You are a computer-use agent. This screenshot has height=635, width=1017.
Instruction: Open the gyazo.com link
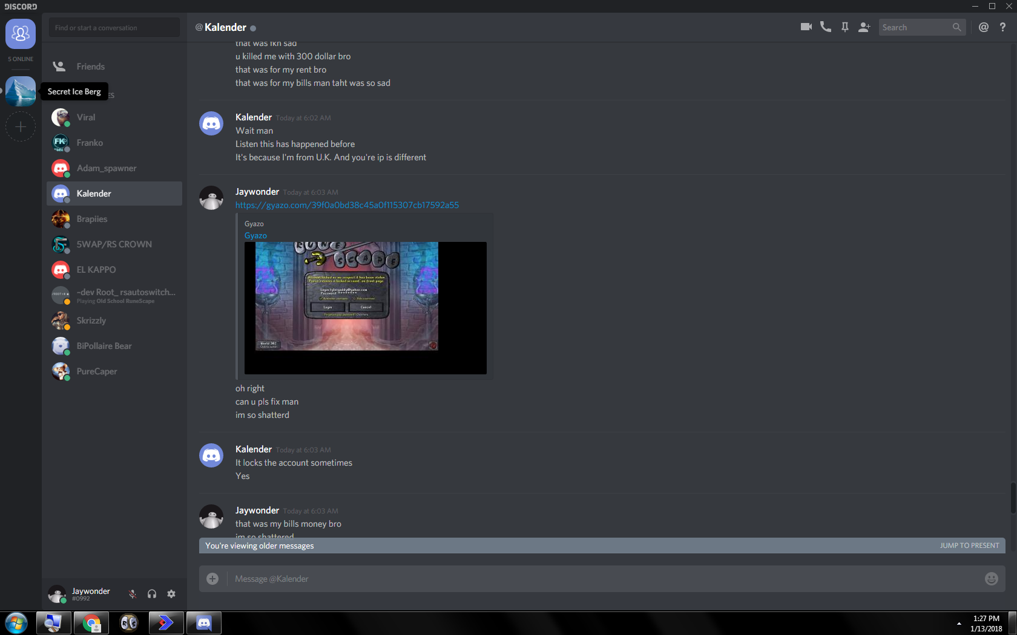(347, 205)
